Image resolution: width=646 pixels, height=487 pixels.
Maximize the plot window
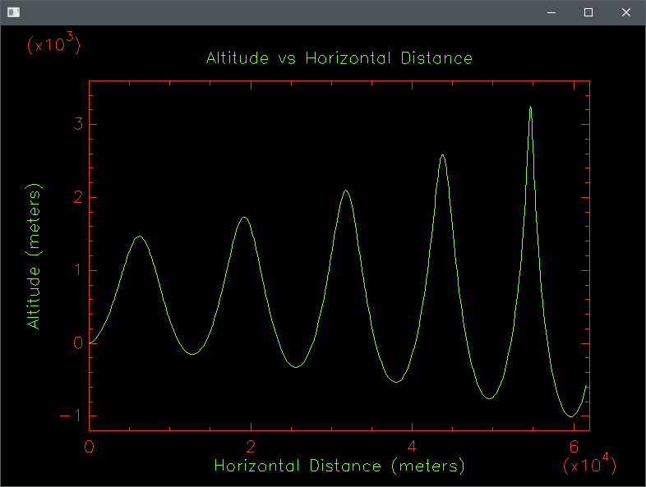[588, 12]
